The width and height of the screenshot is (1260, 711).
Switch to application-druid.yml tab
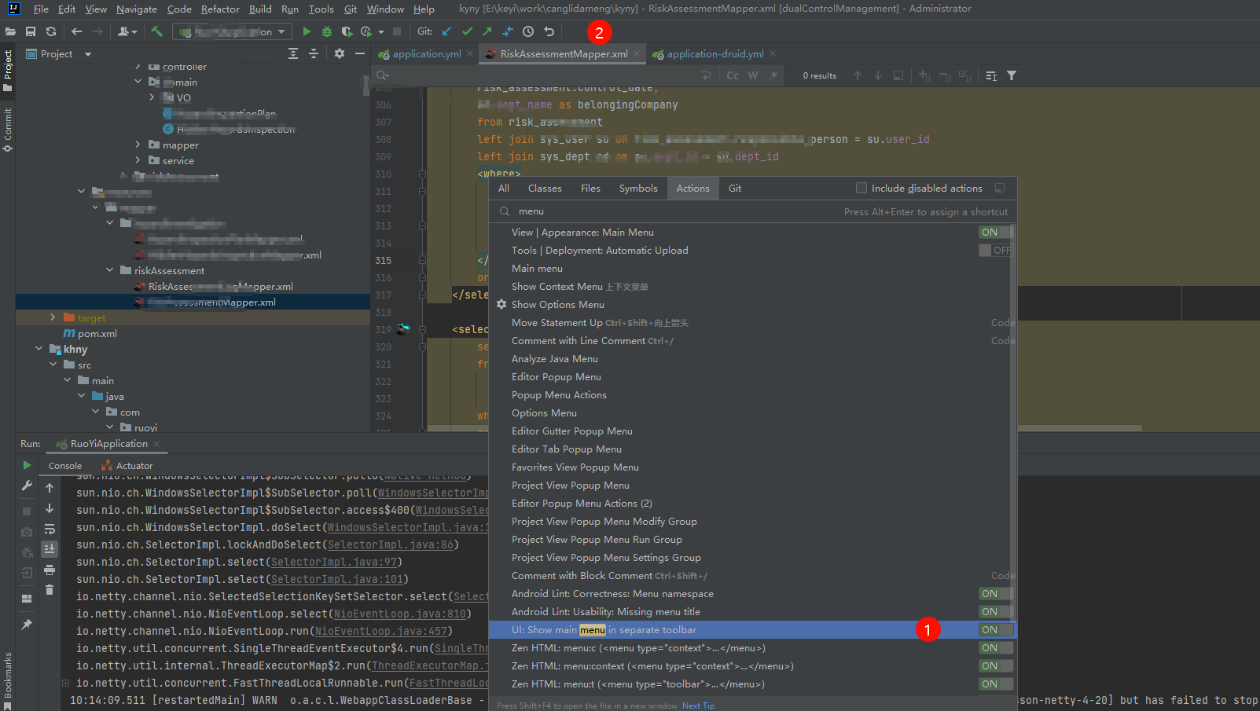[715, 54]
